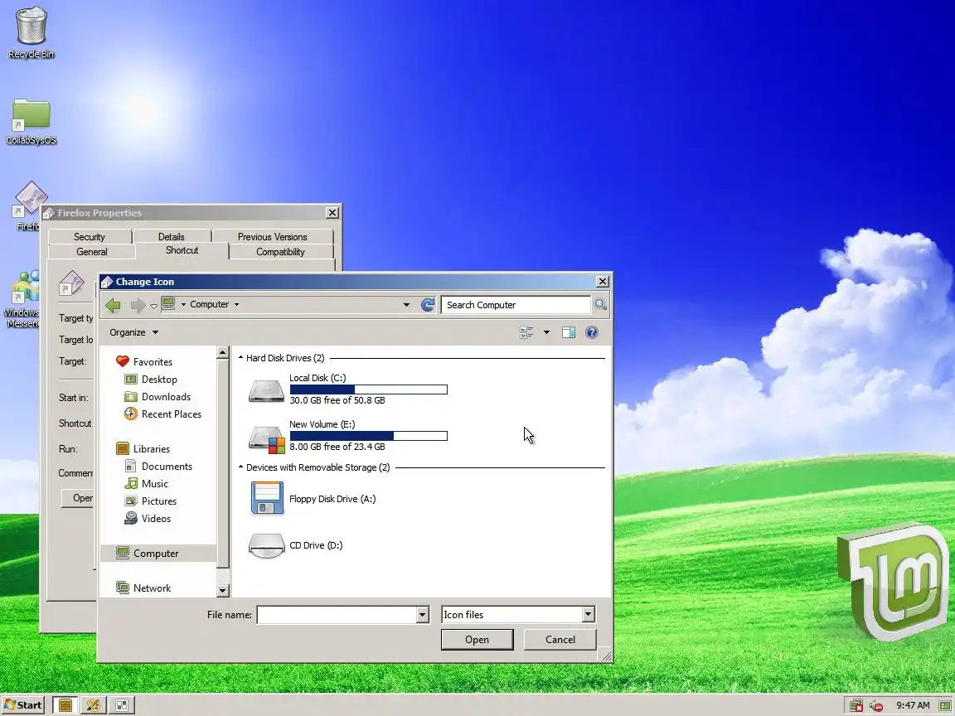Toggle the preview pane icon
955x716 pixels.
click(569, 332)
